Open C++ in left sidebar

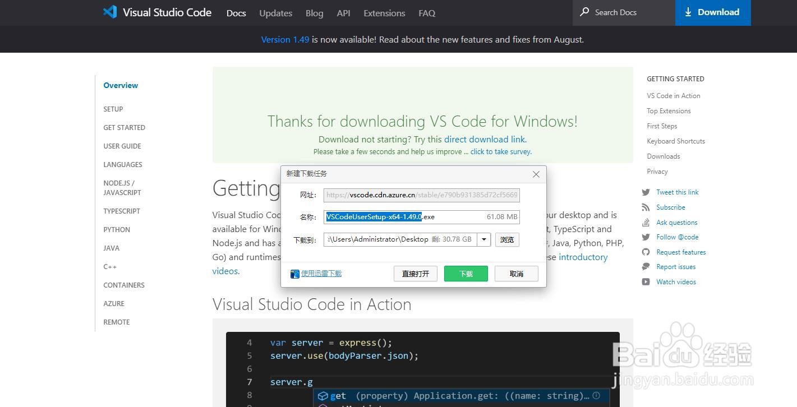click(x=110, y=266)
